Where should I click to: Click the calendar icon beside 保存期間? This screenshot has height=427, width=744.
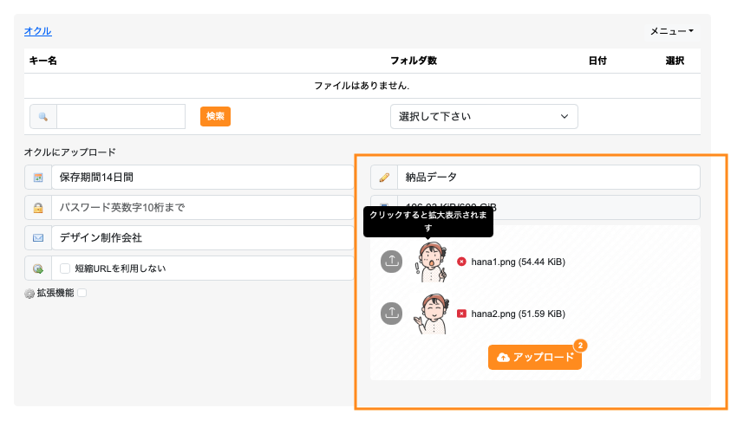click(x=38, y=178)
